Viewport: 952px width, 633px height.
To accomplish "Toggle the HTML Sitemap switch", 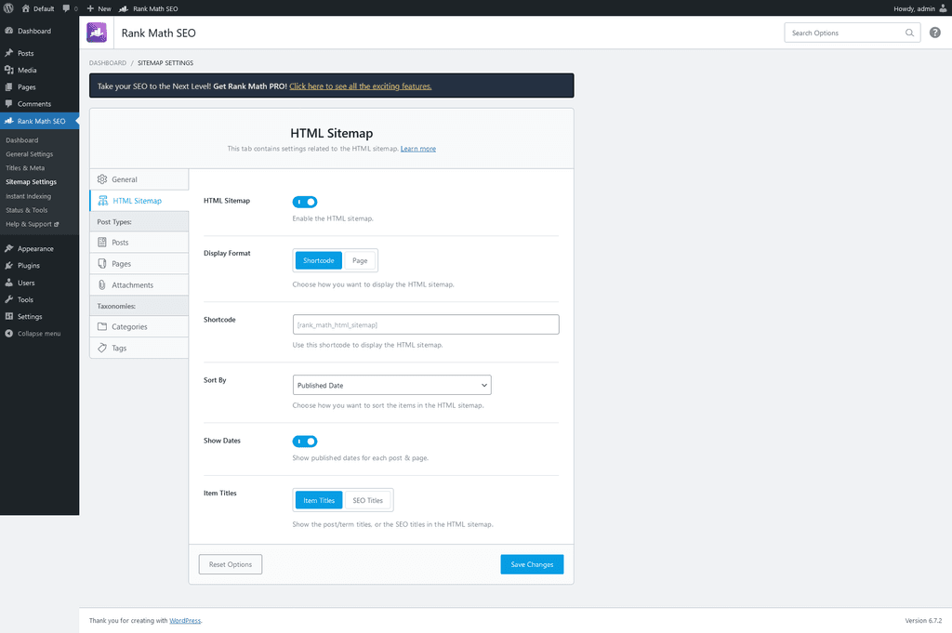I will [305, 202].
